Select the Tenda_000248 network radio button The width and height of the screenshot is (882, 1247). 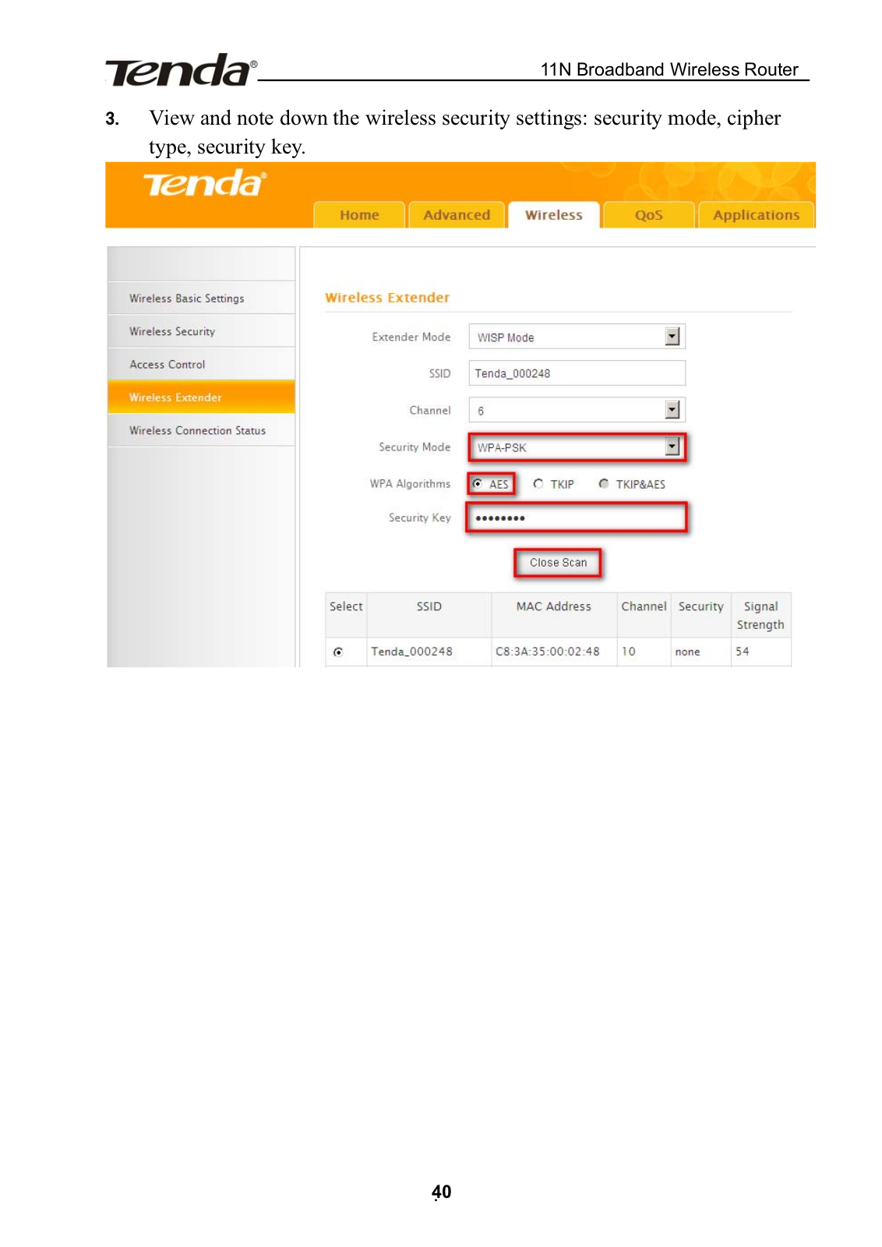click(x=338, y=652)
